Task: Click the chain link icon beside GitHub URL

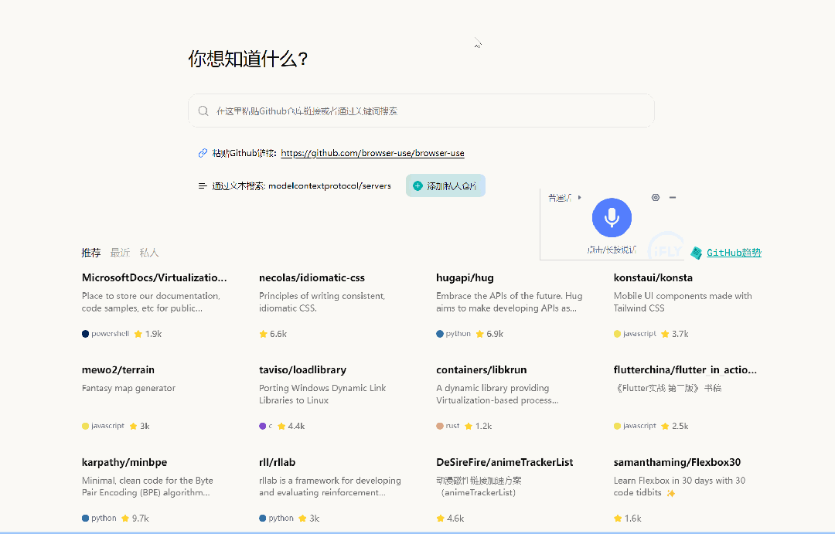Action: pos(203,153)
